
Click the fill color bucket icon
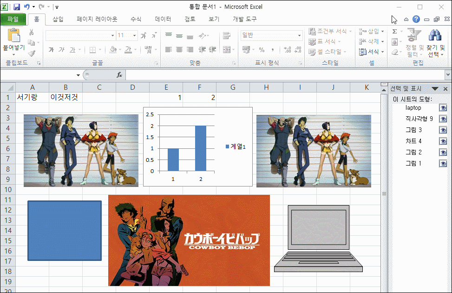pyautogui.click(x=113, y=50)
